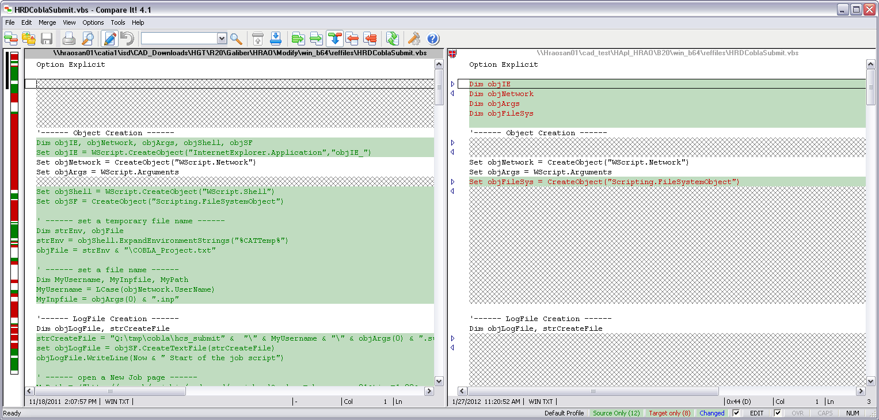Open options with the tools icon
The height and width of the screenshot is (420, 879).
coord(414,39)
